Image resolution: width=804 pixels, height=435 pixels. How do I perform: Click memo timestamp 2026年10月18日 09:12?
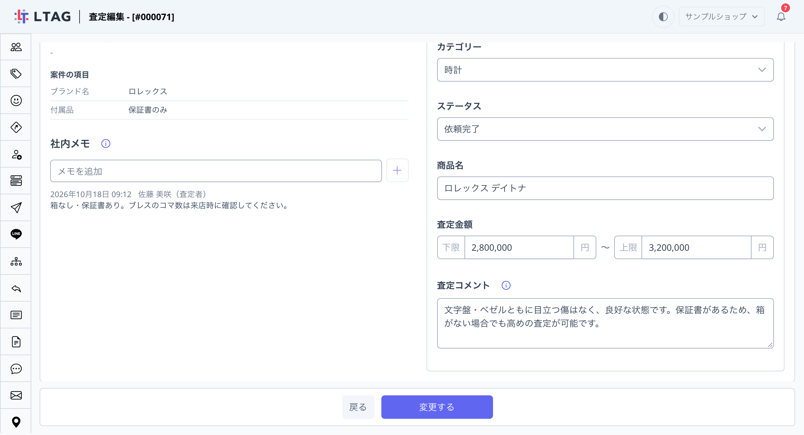pyautogui.click(x=91, y=194)
